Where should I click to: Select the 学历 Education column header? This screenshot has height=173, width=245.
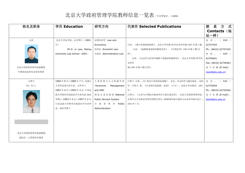(69, 27)
